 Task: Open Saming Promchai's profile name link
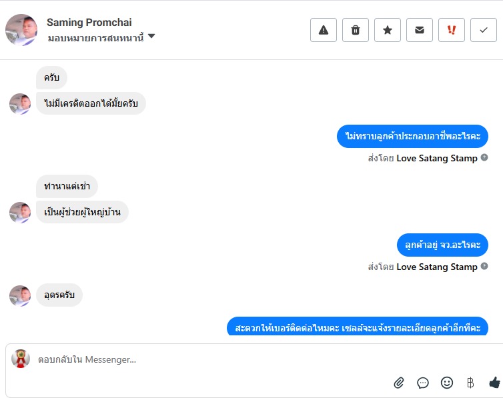(89, 23)
